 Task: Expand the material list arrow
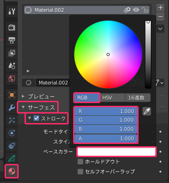pos(28,71)
